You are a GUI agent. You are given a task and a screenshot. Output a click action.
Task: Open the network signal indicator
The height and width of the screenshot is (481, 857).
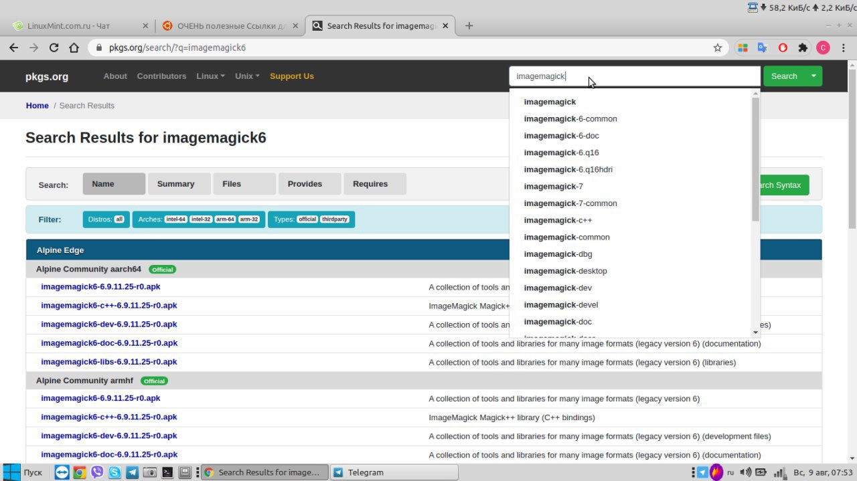[779, 472]
